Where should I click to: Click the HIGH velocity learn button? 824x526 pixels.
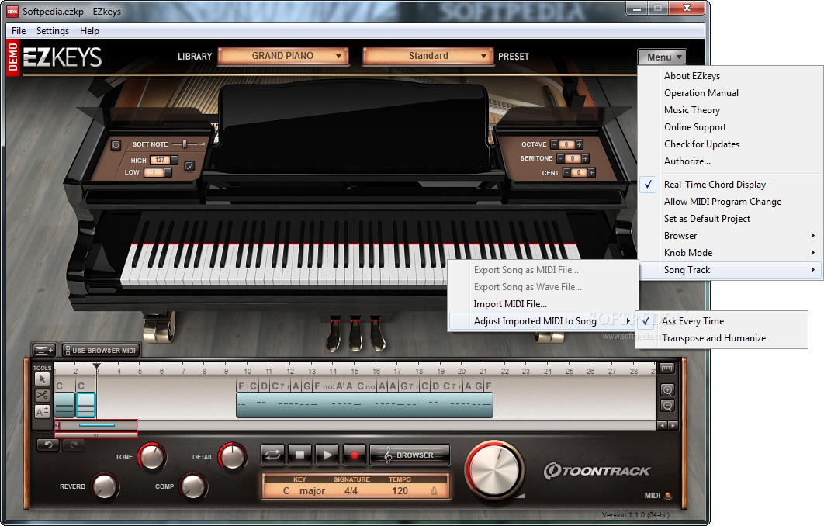pos(174,160)
